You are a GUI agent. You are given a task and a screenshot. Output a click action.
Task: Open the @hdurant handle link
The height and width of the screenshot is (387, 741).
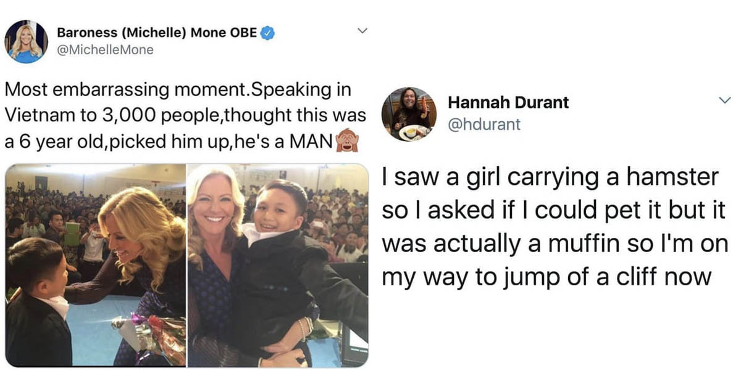(x=484, y=124)
